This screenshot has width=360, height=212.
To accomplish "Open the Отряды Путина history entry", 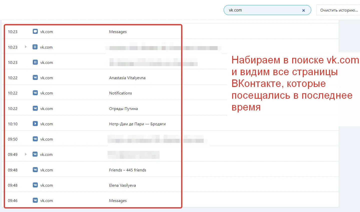I will point(123,109).
